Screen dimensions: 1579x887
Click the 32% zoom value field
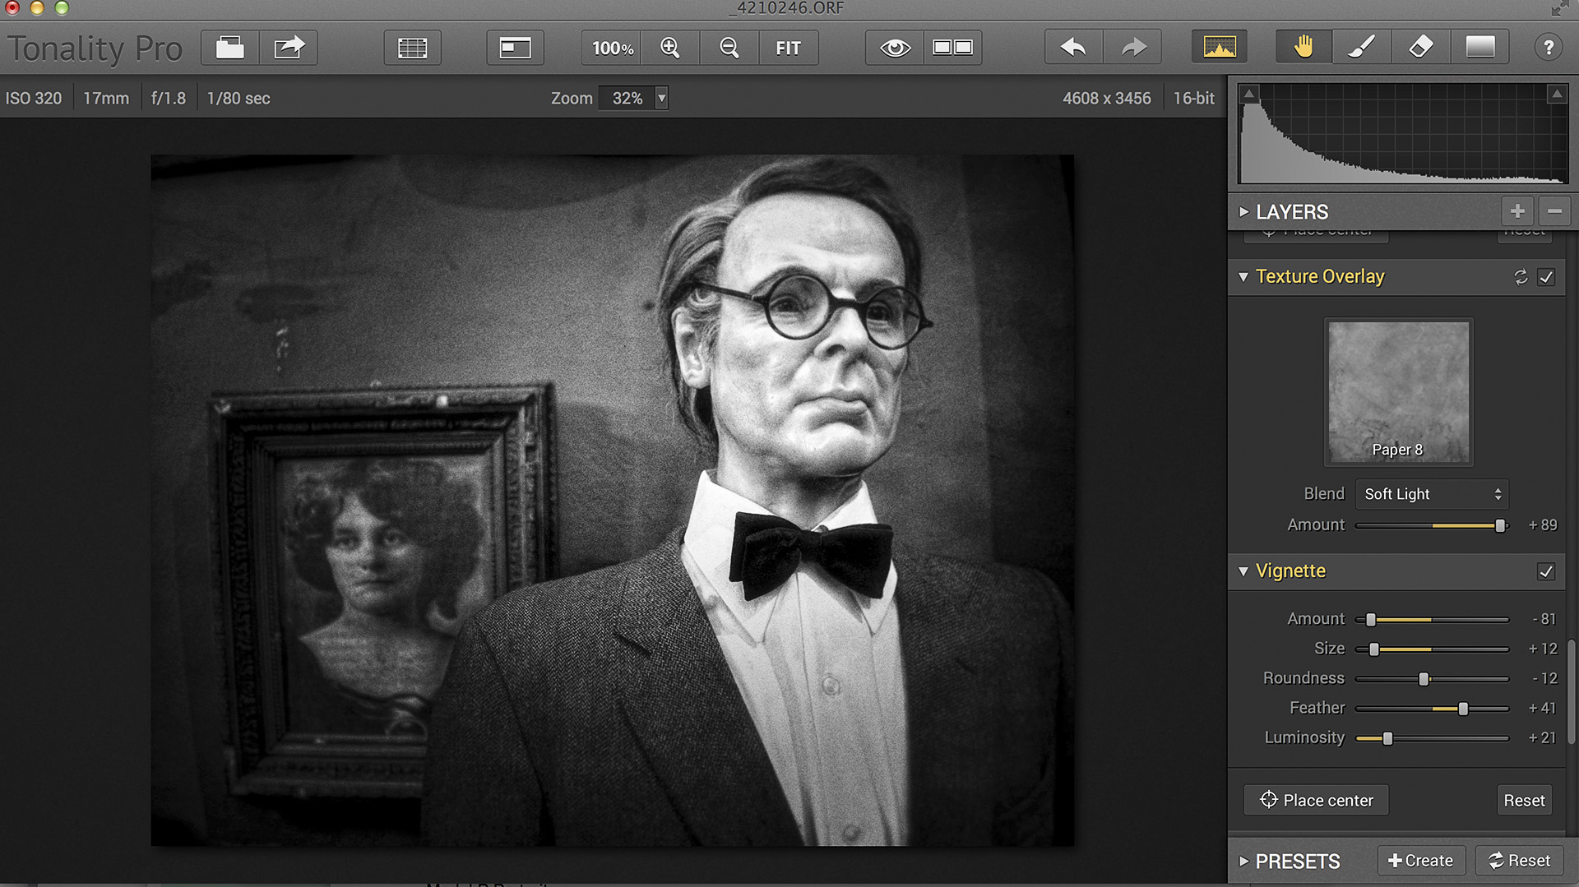[x=627, y=98]
